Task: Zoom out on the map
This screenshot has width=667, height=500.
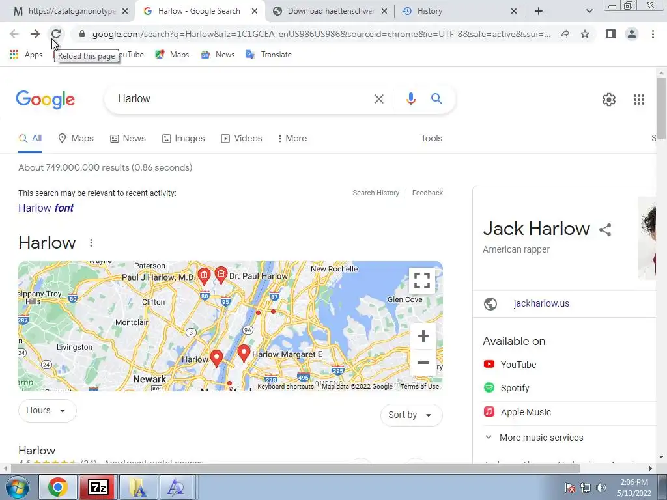Action: coord(423,362)
